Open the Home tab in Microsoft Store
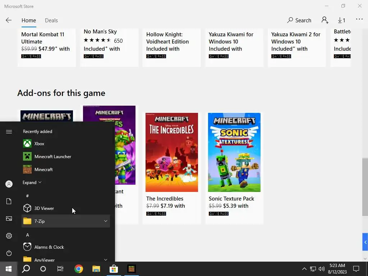Image resolution: width=368 pixels, height=276 pixels. [x=29, y=20]
